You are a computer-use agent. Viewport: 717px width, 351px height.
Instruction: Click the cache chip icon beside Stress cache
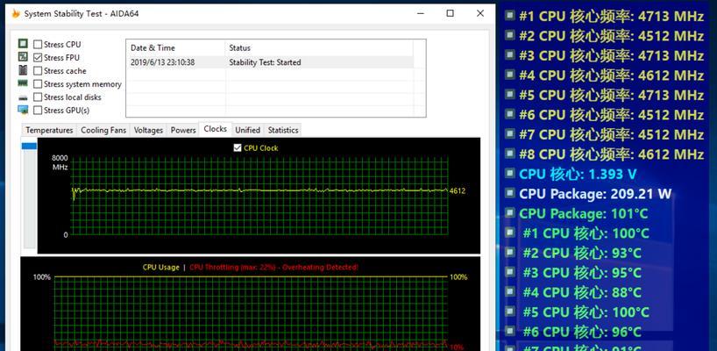tap(23, 70)
